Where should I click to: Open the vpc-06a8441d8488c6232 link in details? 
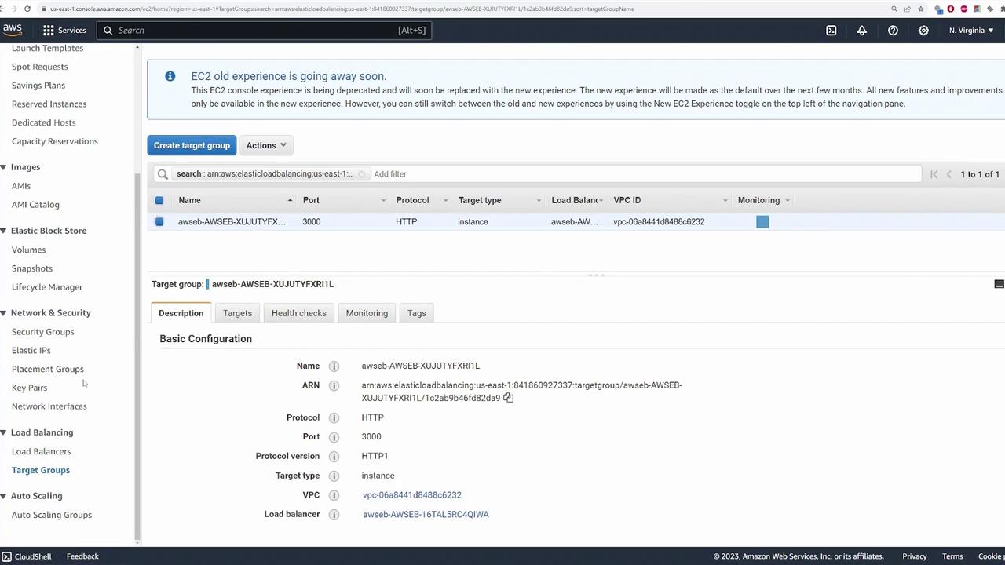coord(412,495)
